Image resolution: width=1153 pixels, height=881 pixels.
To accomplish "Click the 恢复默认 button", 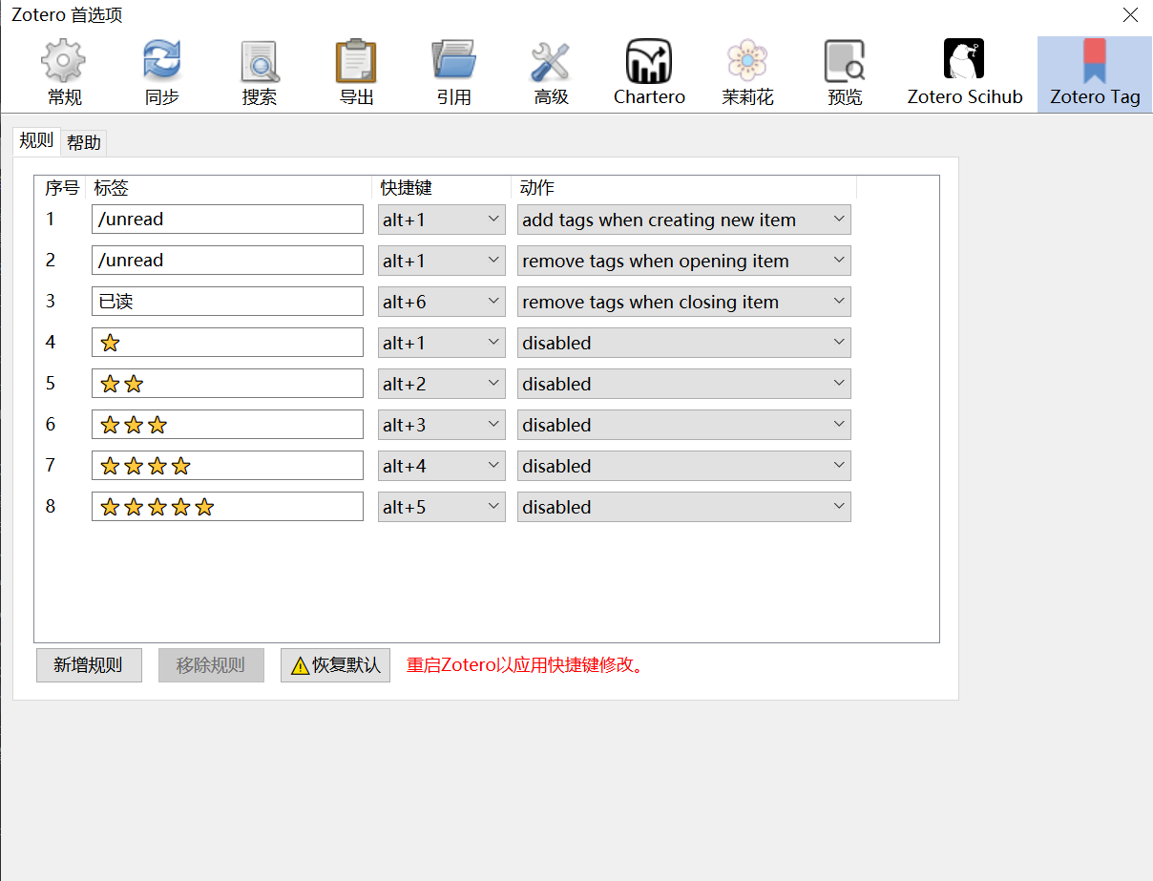I will pyautogui.click(x=335, y=665).
